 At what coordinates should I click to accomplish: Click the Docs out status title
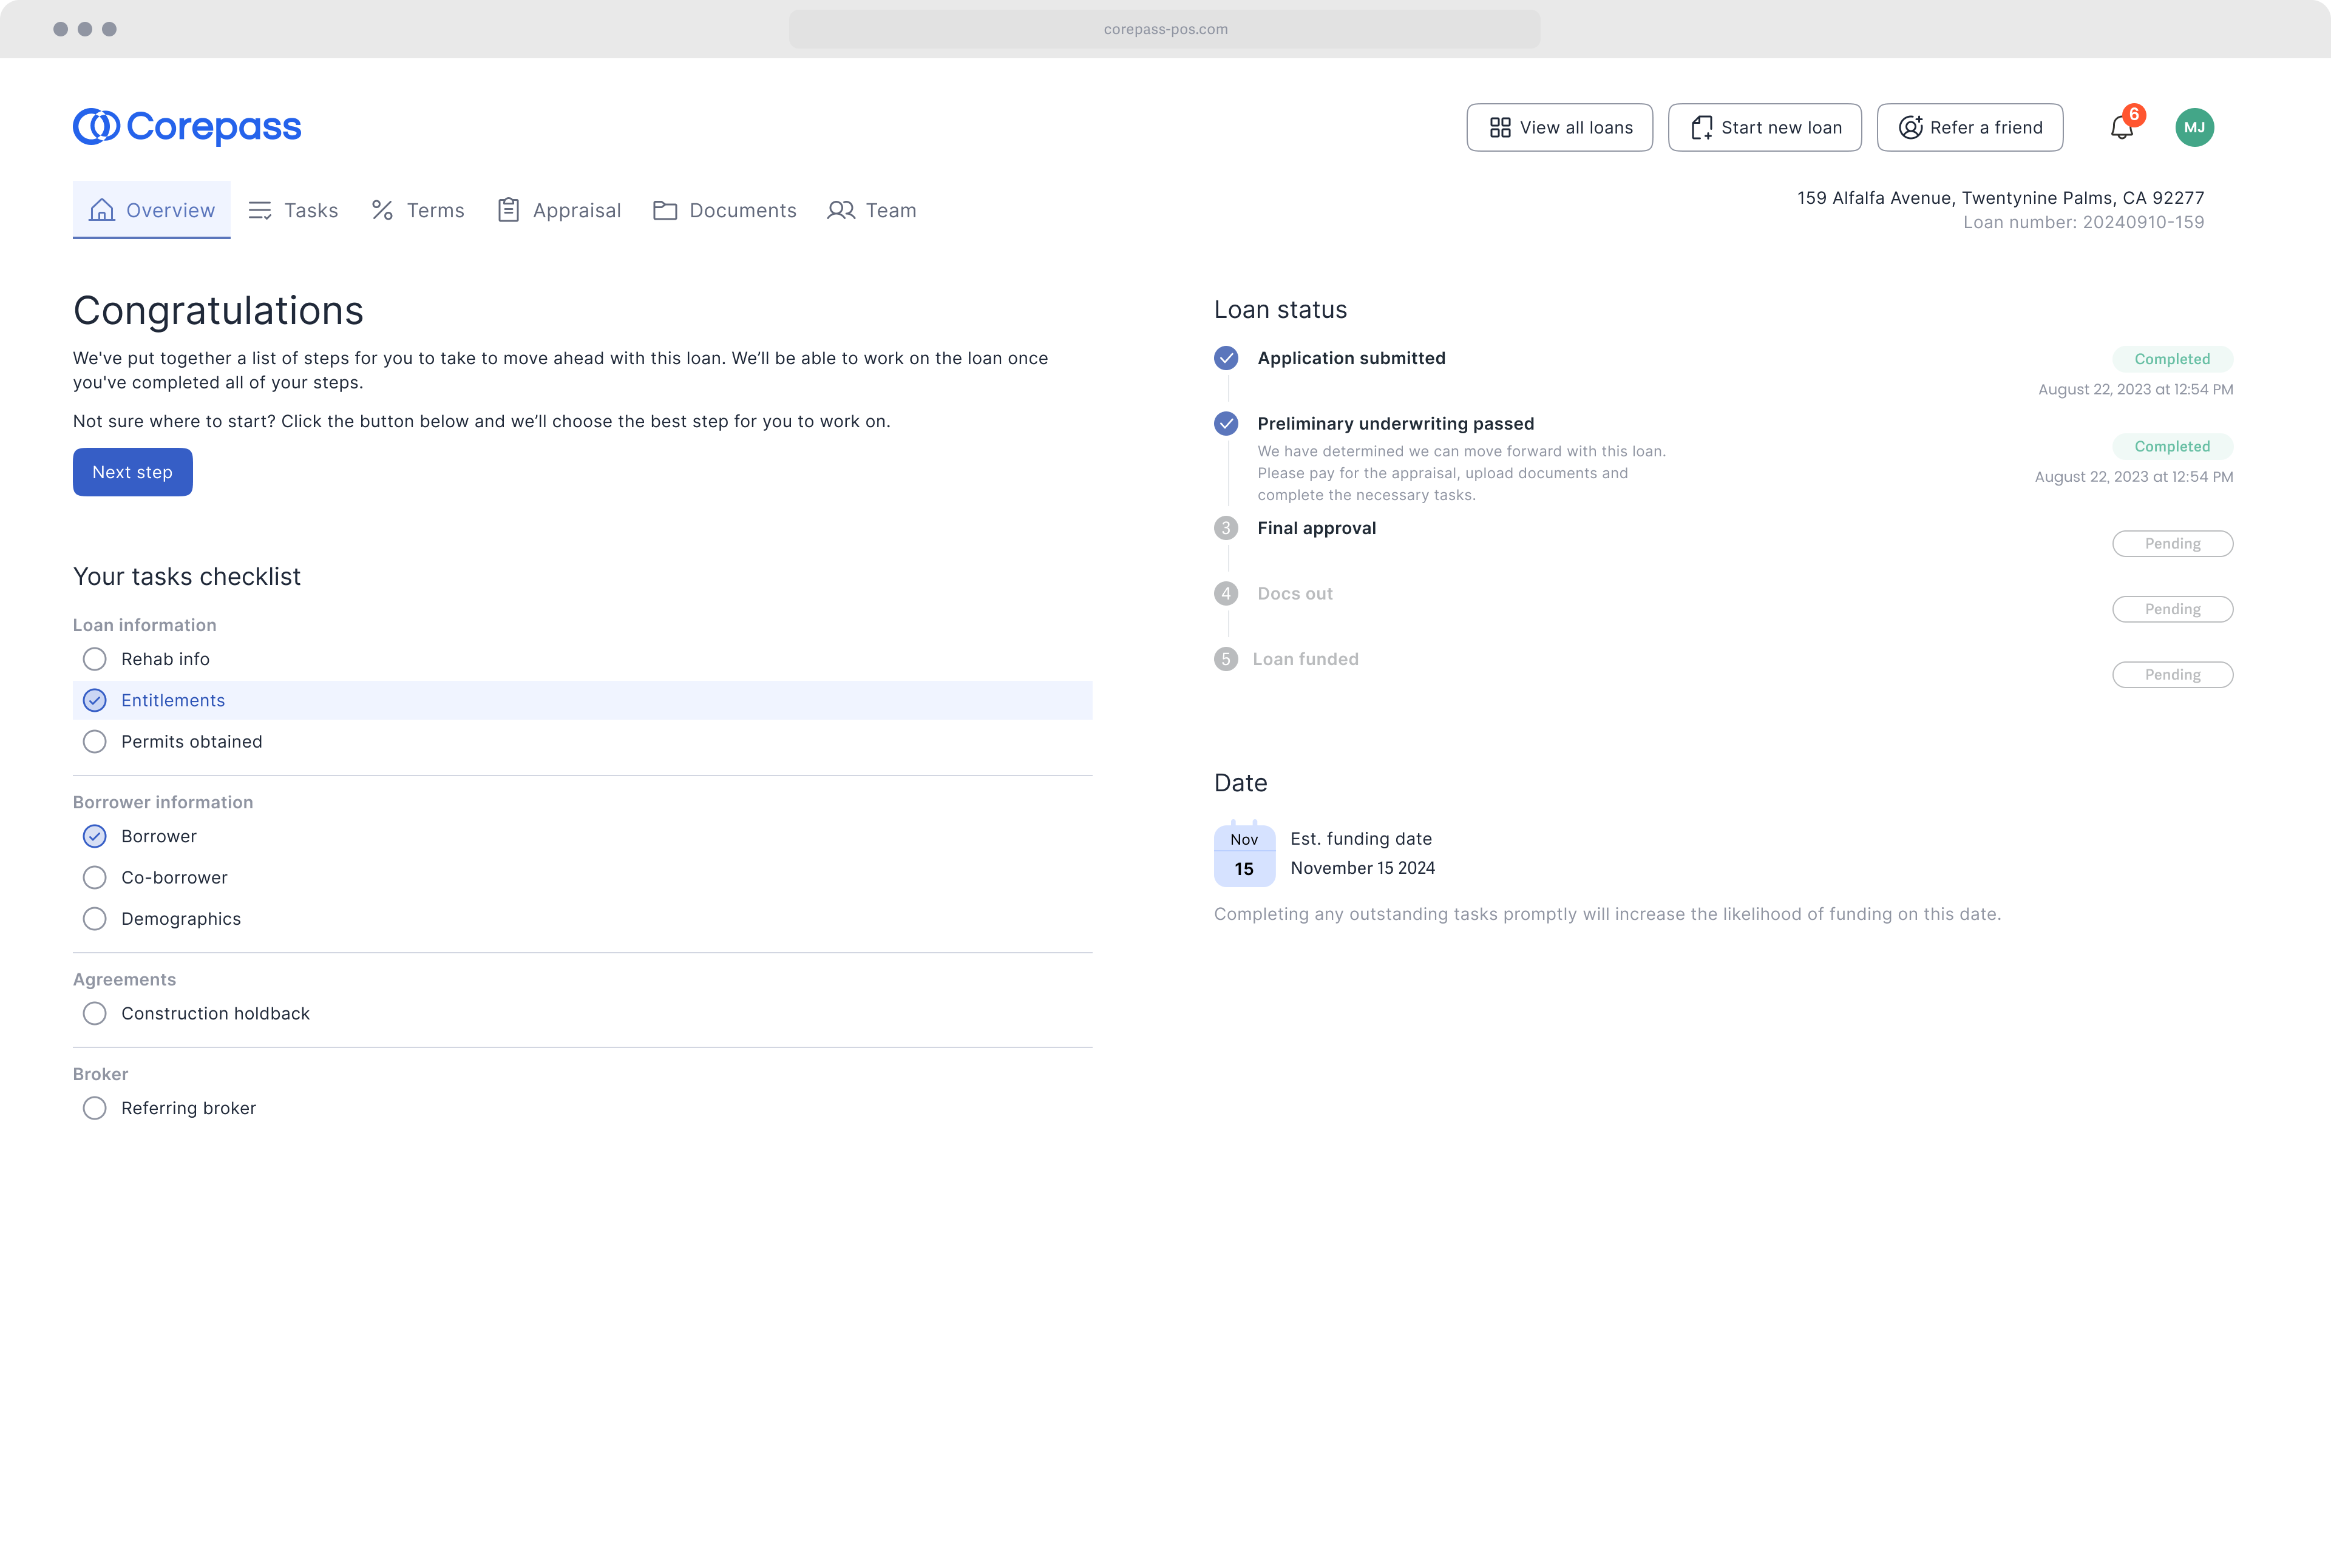click(x=1295, y=594)
